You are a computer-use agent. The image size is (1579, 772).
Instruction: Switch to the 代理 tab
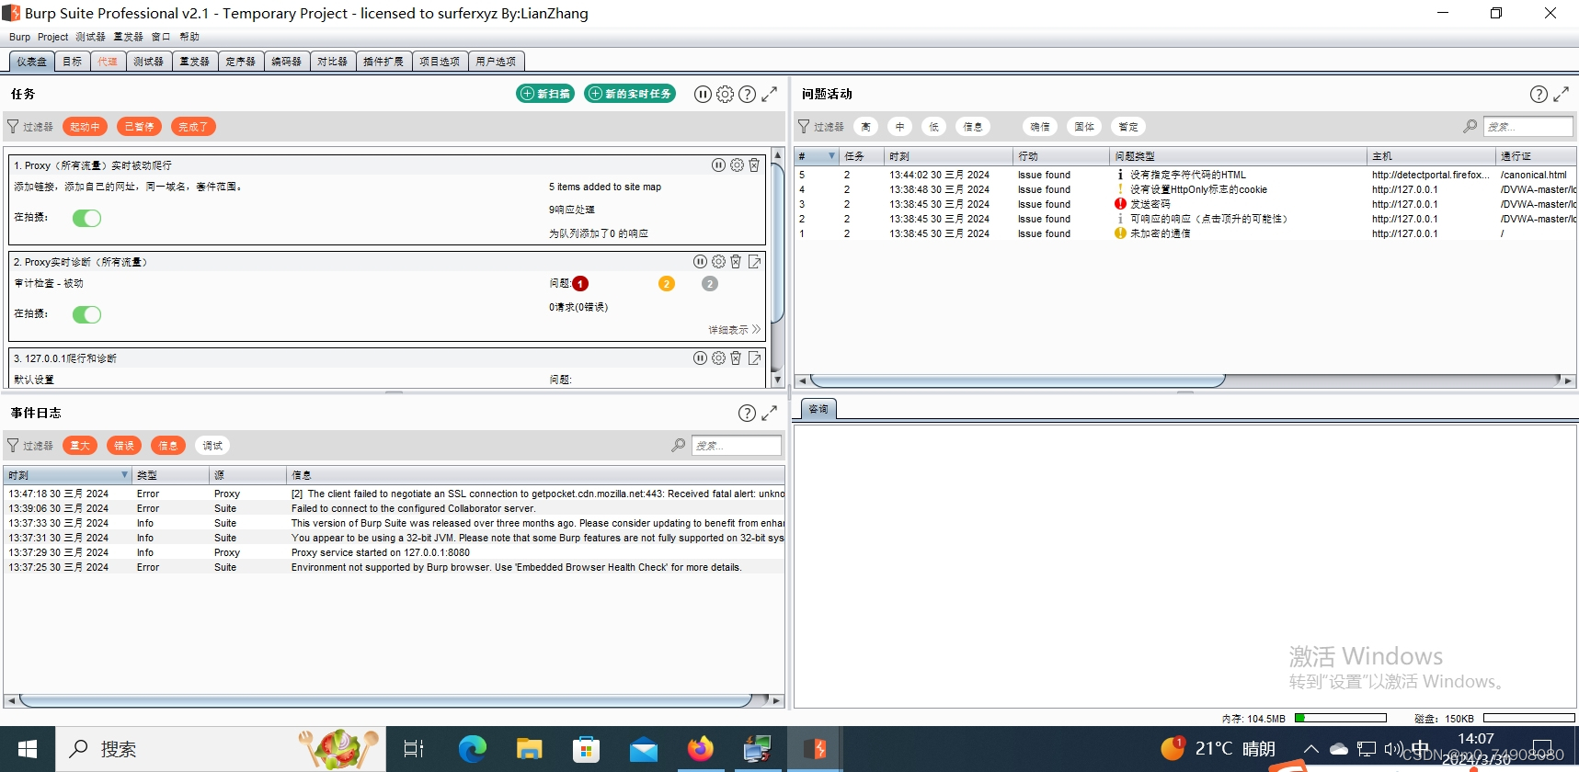108,62
